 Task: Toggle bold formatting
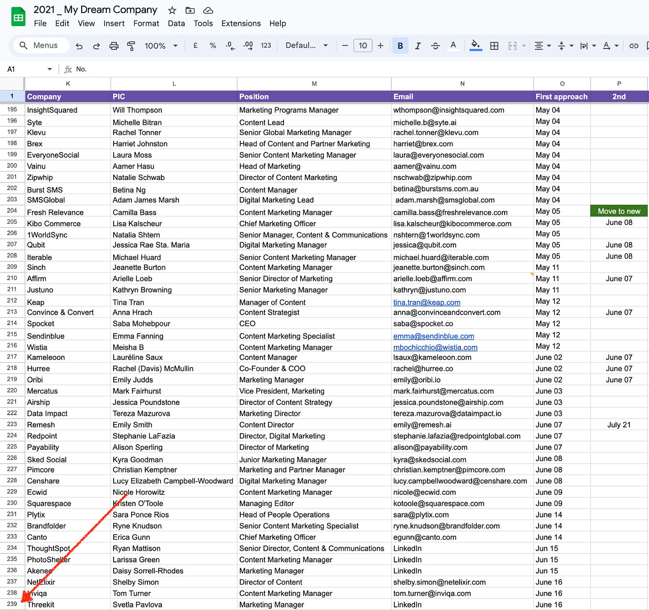tap(400, 45)
